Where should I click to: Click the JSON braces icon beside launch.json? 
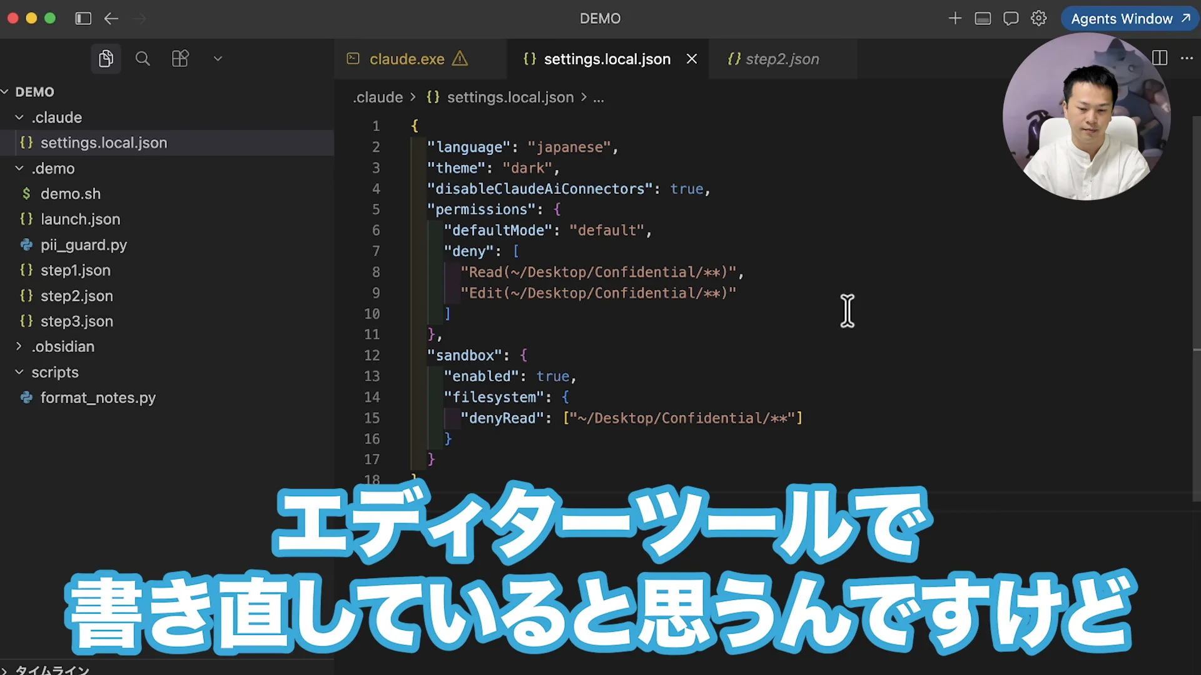tap(26, 219)
